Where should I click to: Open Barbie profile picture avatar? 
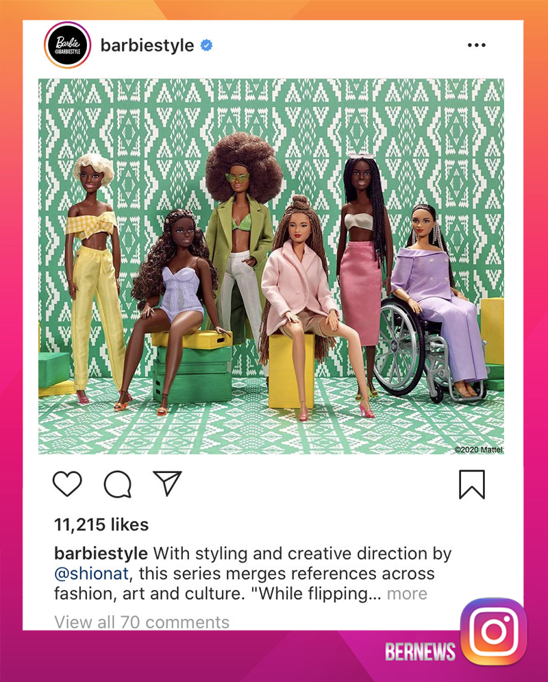(x=68, y=45)
